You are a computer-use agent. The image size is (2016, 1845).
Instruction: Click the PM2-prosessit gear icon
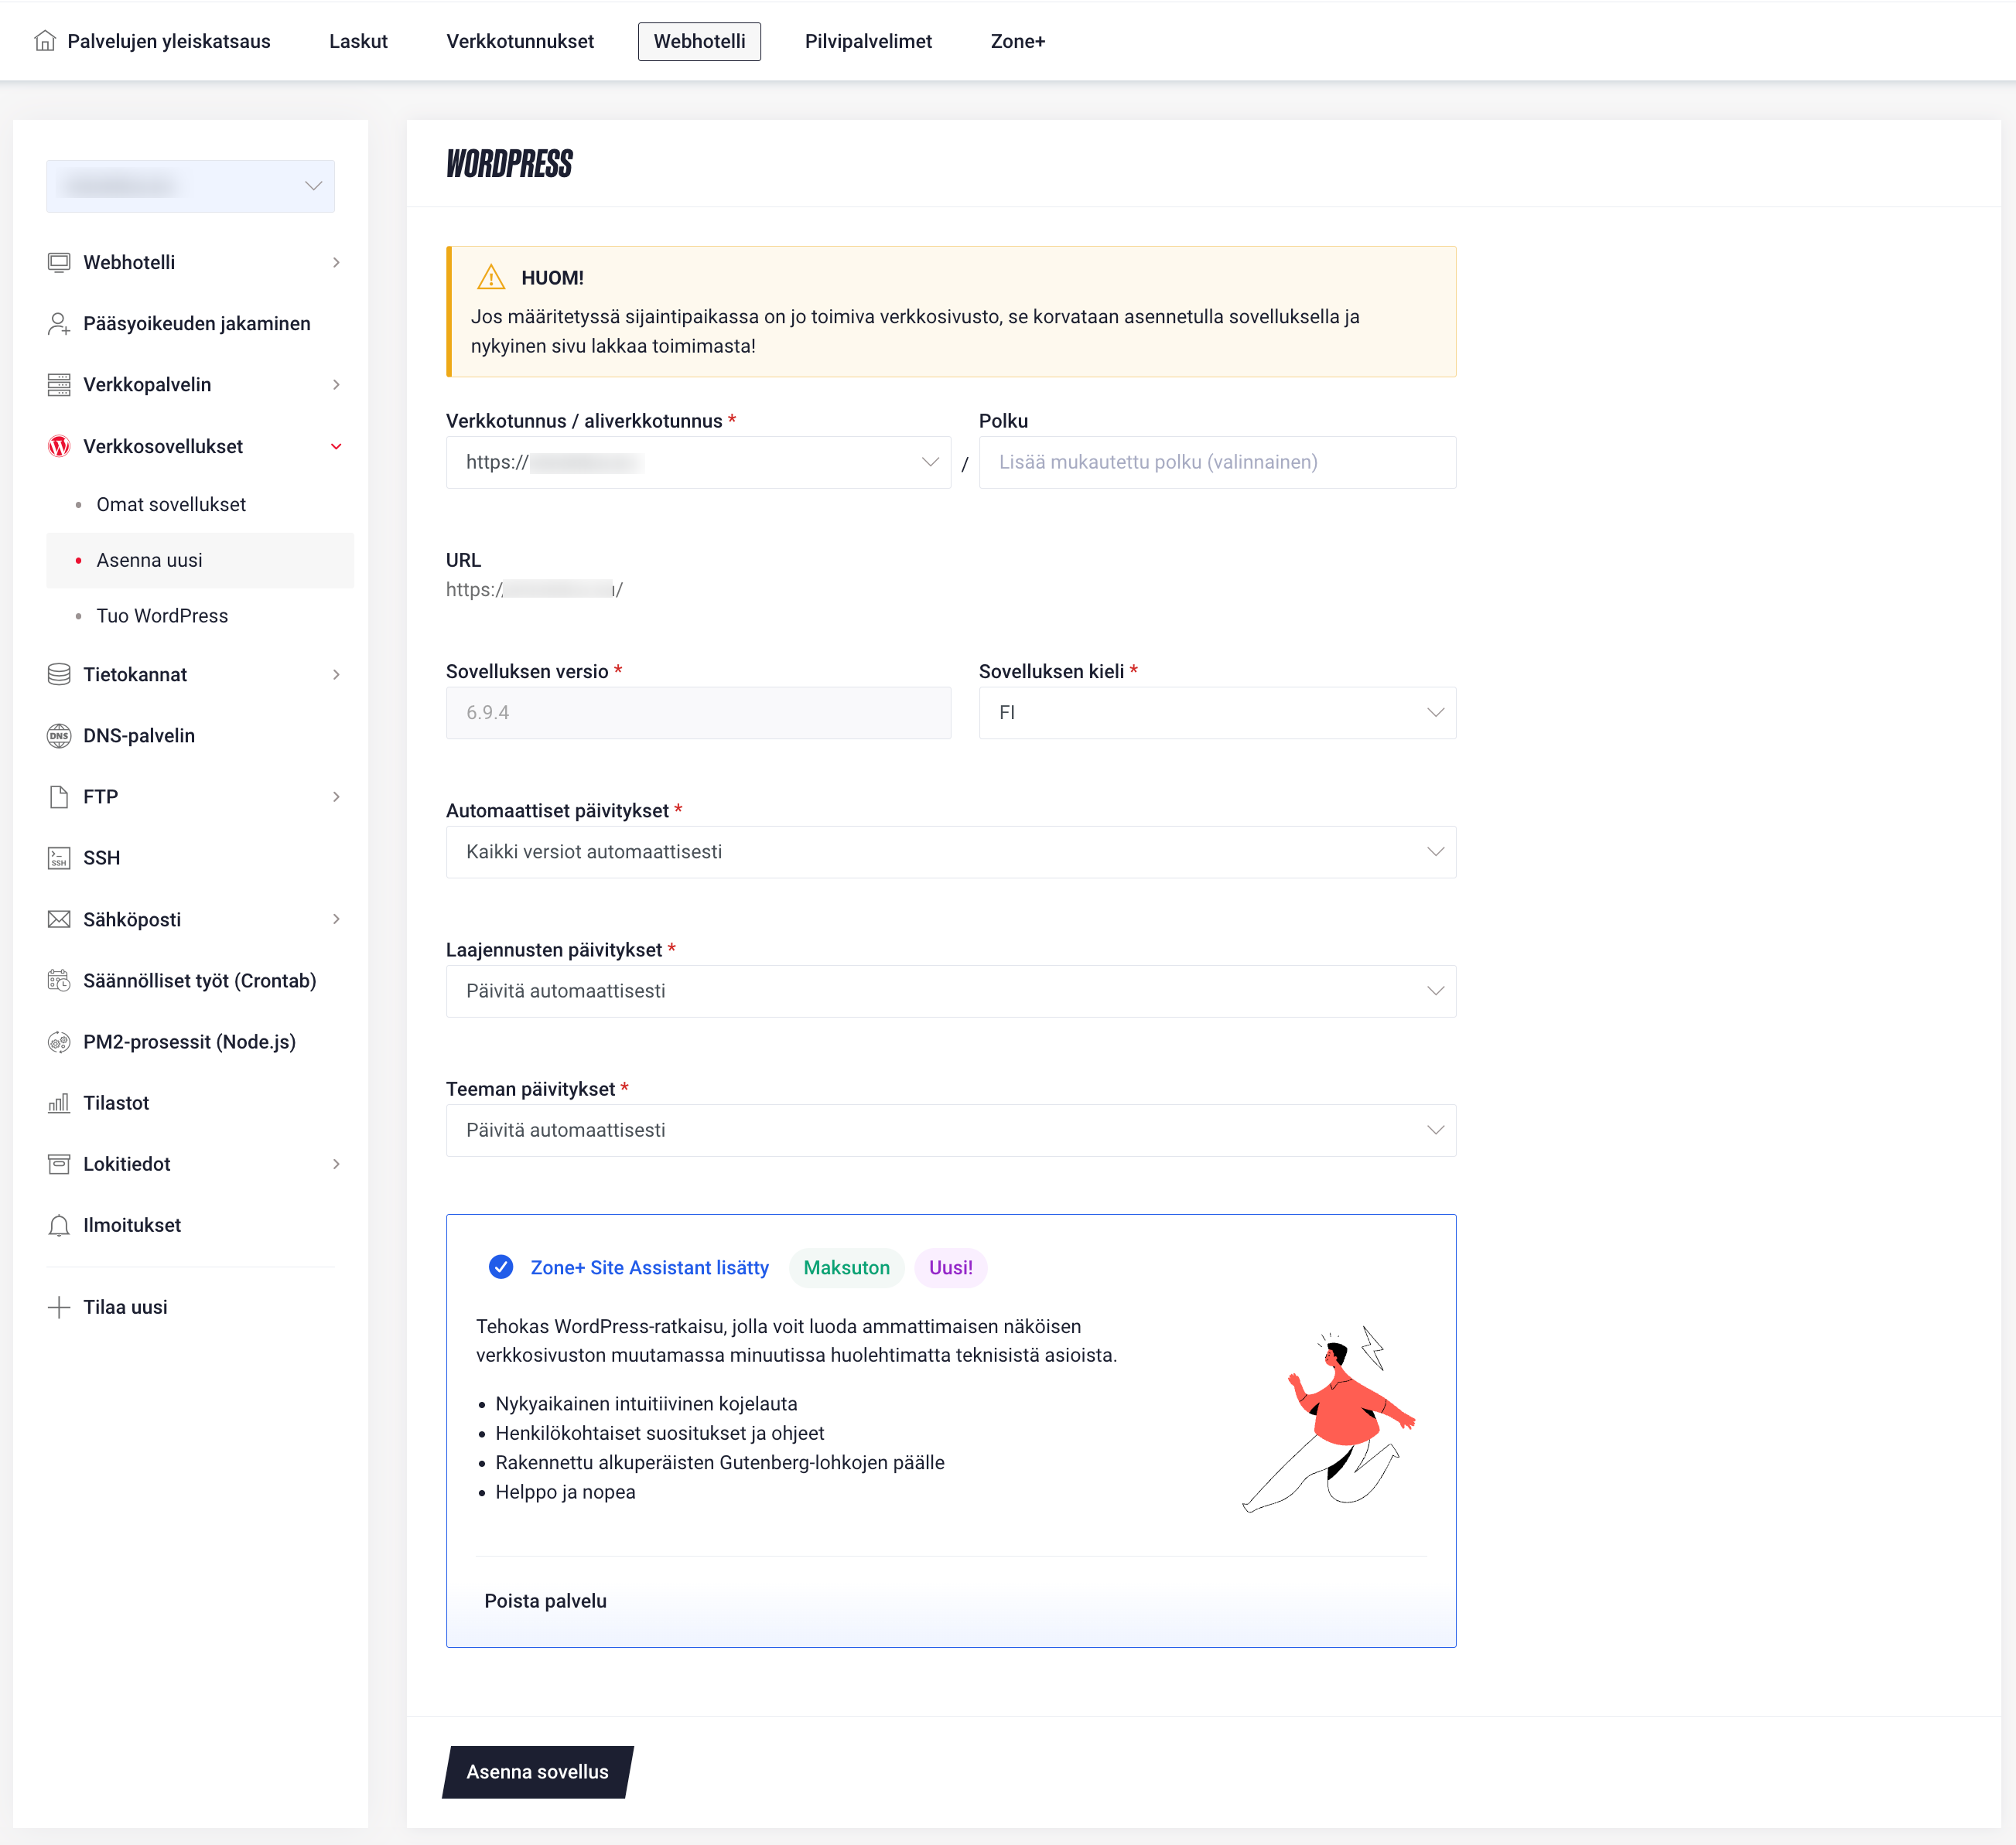[x=59, y=1042]
